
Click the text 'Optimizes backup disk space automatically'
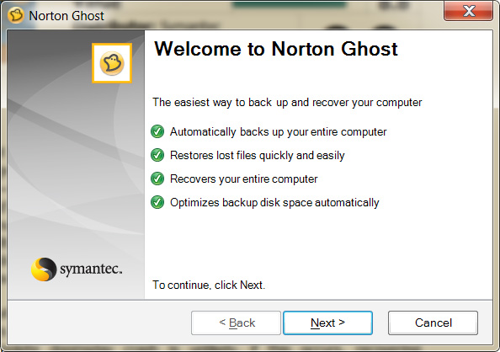click(274, 203)
